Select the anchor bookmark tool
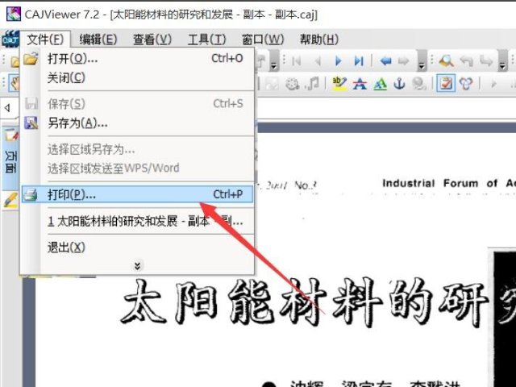Viewport: 516px width, 387px height. coord(400,84)
